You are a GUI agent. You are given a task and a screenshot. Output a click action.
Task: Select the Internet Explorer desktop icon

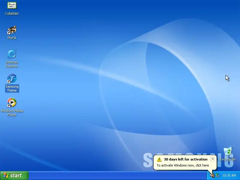click(12, 54)
